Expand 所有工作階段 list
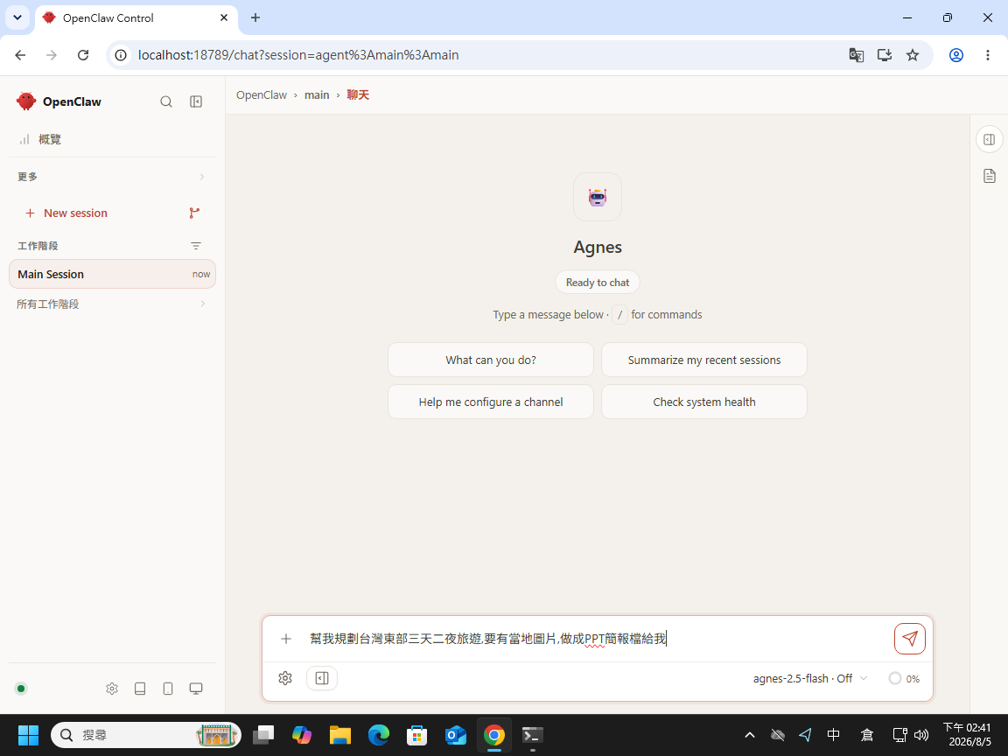Screen dimensions: 1008x756 pos(112,304)
